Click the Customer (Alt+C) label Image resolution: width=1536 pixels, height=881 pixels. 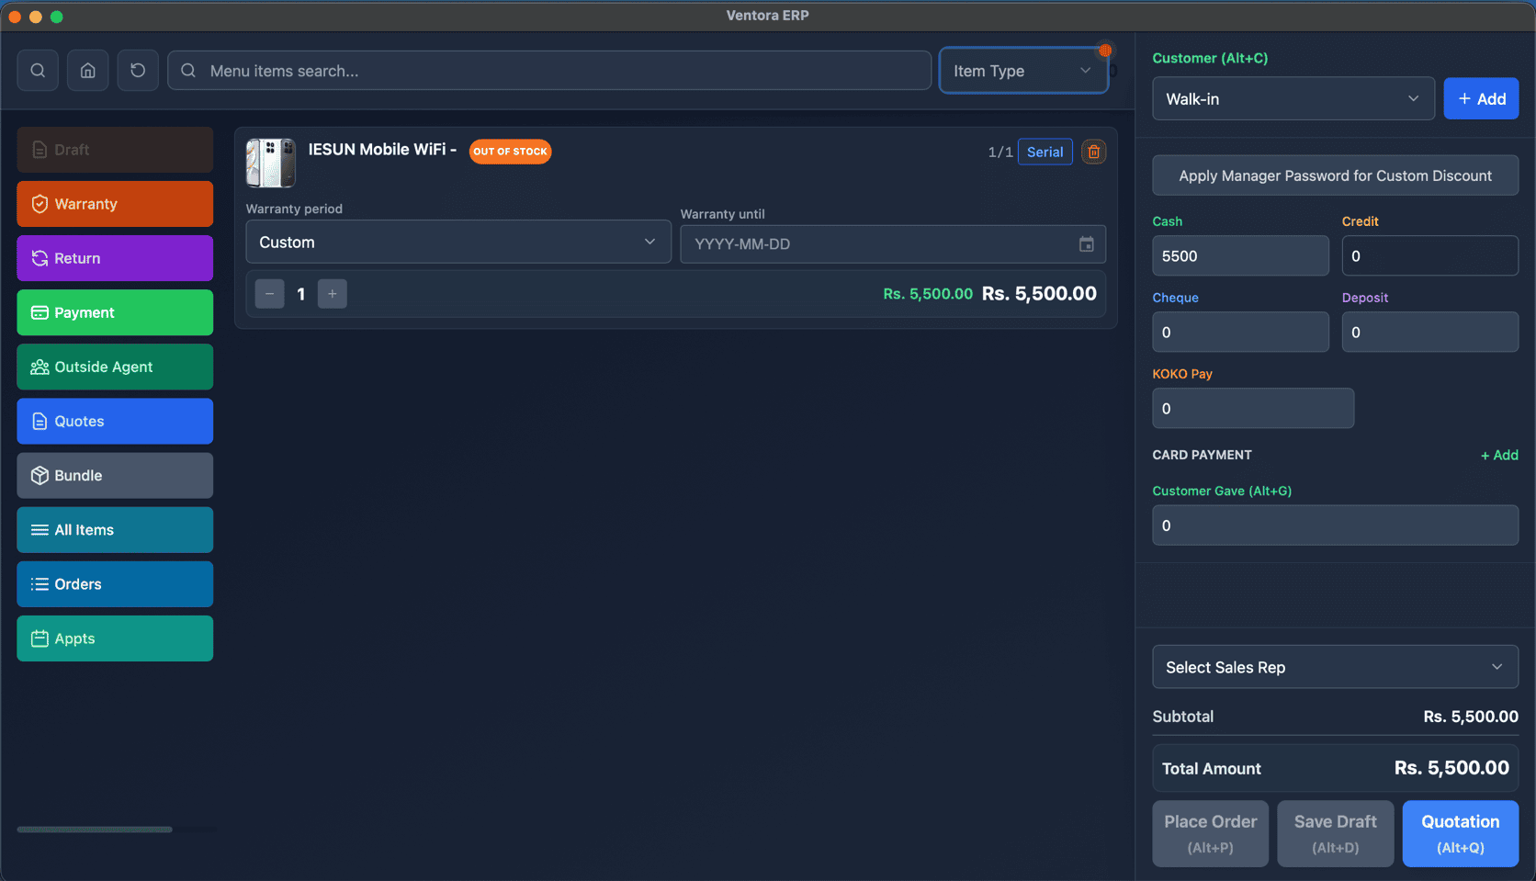[1210, 58]
